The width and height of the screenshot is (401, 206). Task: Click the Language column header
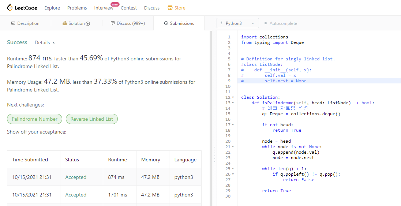click(185, 160)
